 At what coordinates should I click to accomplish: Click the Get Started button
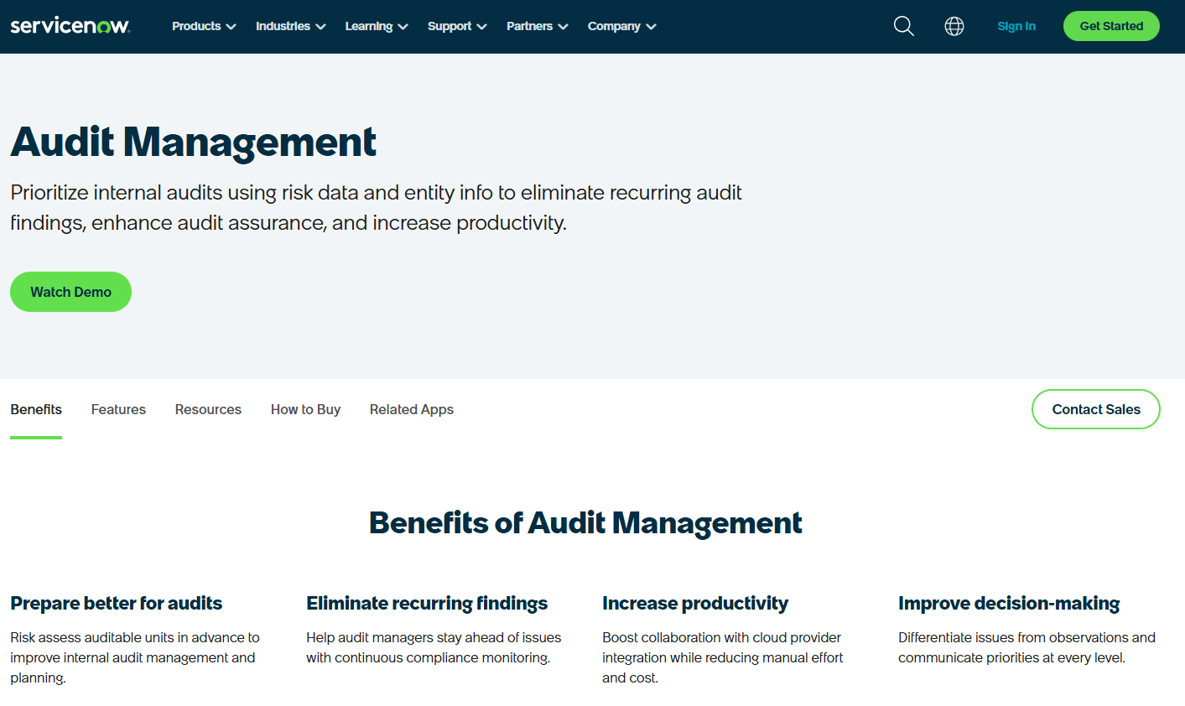[x=1111, y=26]
